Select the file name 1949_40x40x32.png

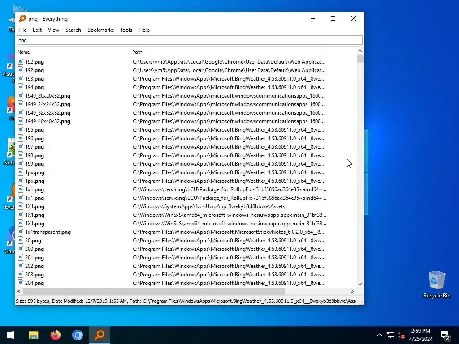(x=48, y=121)
